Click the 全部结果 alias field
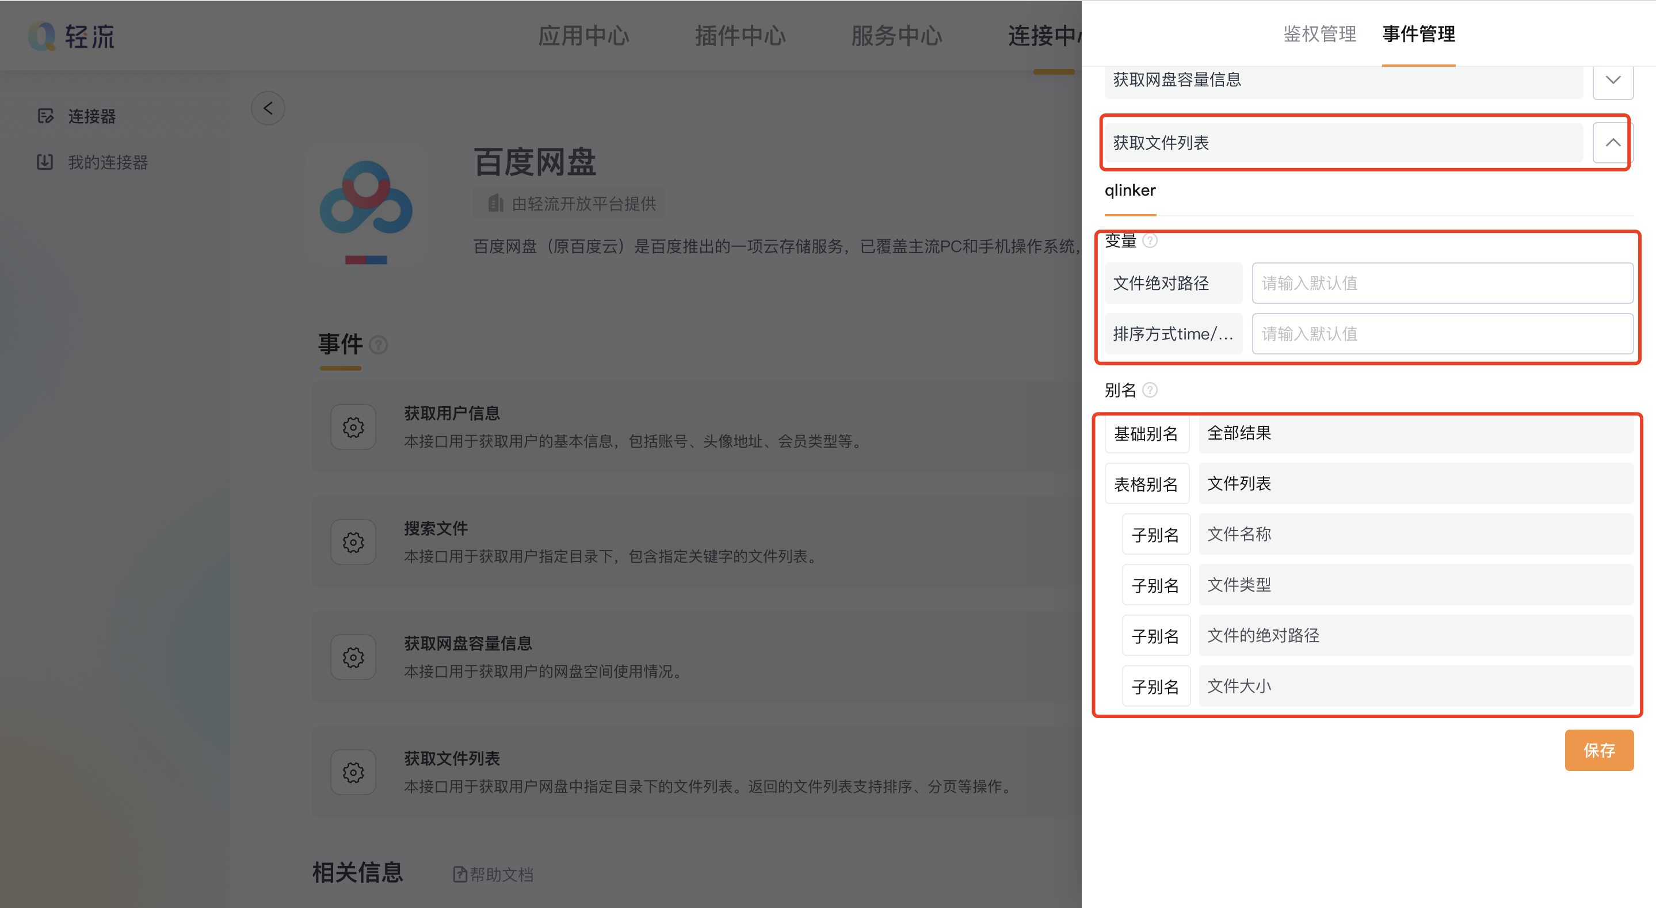This screenshot has width=1656, height=908. (x=1416, y=433)
